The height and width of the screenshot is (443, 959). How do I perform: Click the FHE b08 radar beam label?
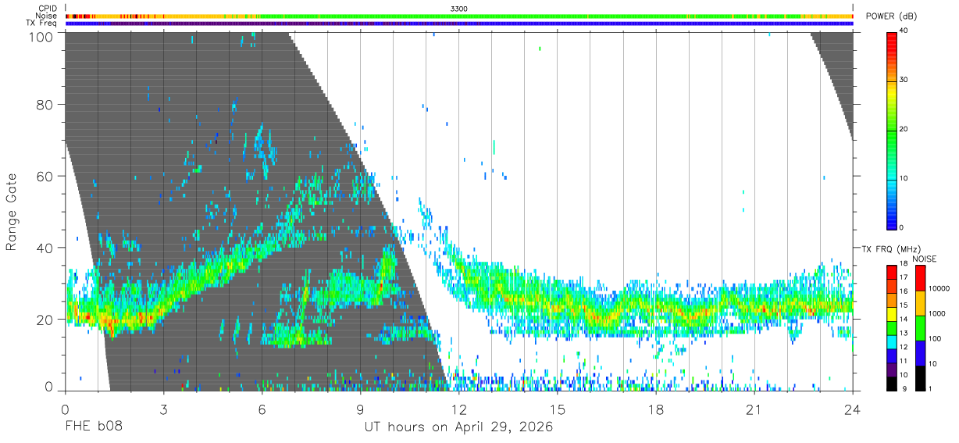[93, 427]
